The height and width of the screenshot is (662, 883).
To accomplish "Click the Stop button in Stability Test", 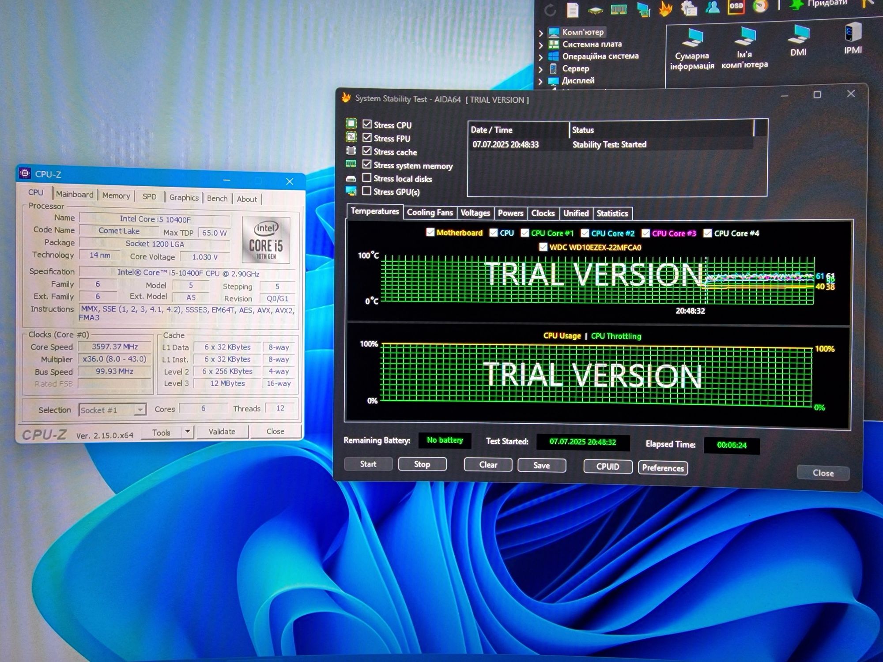I will pos(422,464).
